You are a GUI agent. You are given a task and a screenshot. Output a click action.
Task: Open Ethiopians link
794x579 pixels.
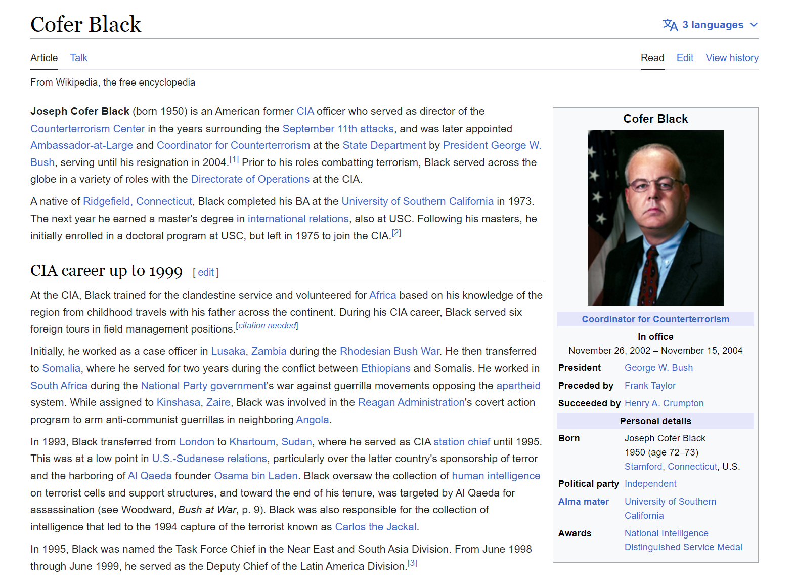(x=385, y=368)
